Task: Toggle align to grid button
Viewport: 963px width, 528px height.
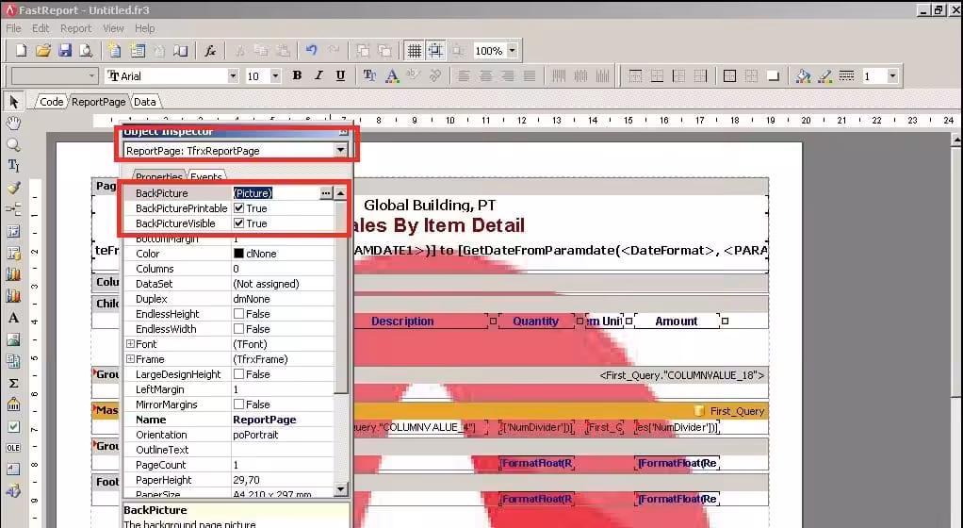Action: tap(435, 51)
